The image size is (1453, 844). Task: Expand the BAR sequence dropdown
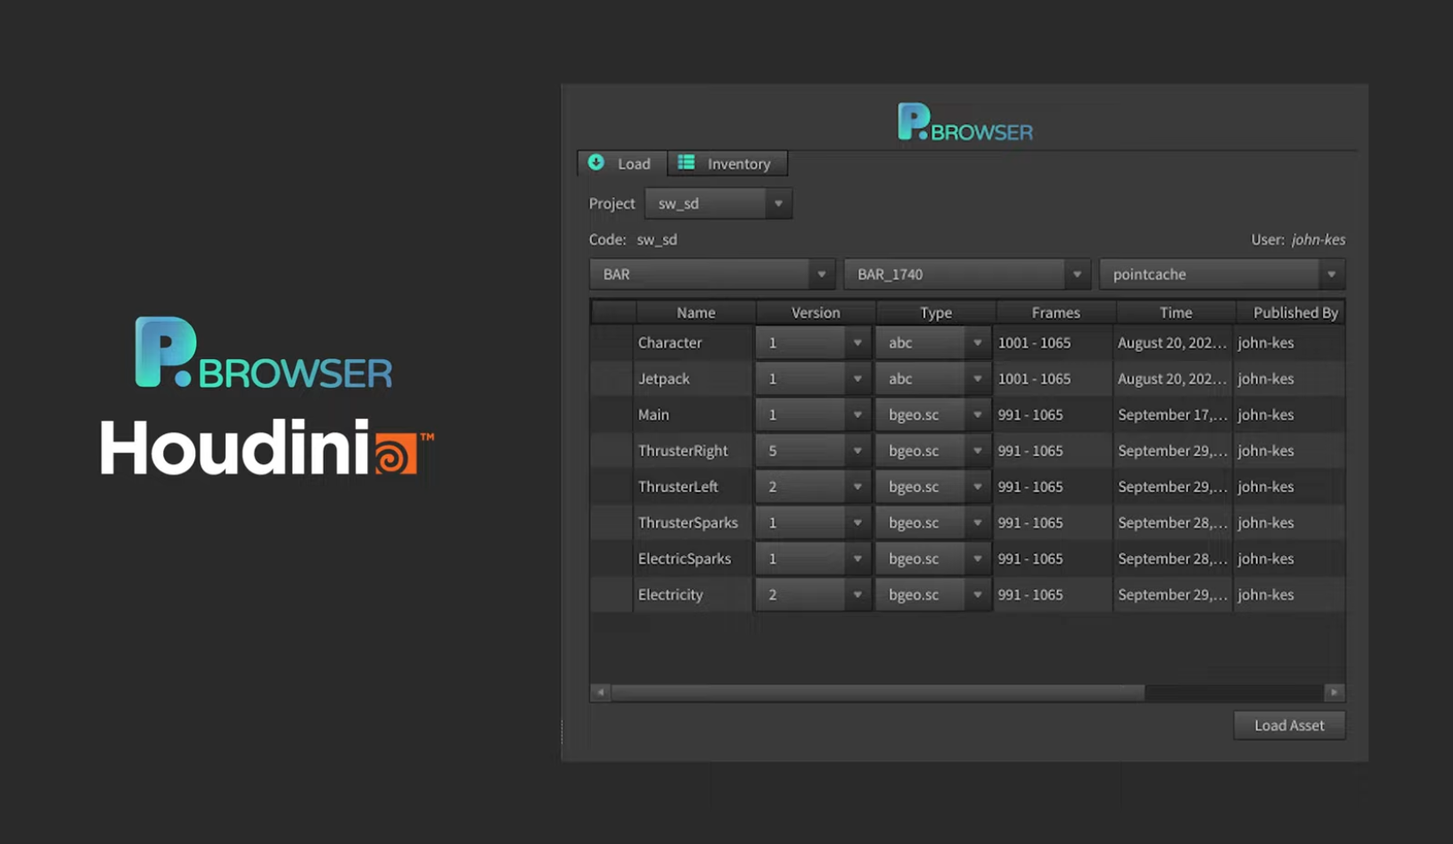[711, 274]
